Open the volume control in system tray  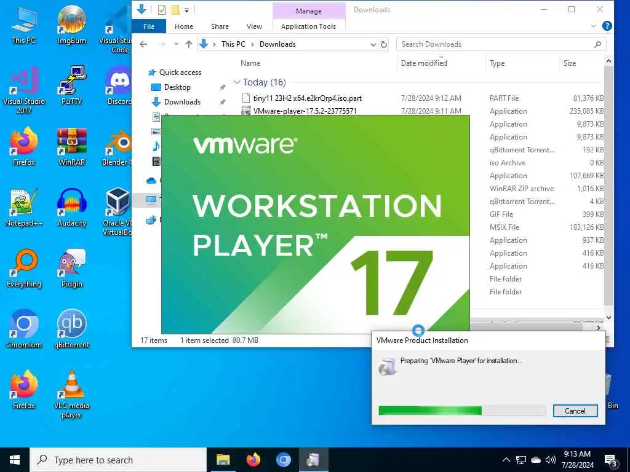551,460
